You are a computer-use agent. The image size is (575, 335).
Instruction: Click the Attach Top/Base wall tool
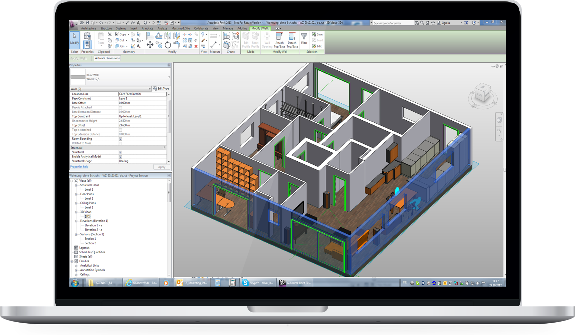pos(279,40)
